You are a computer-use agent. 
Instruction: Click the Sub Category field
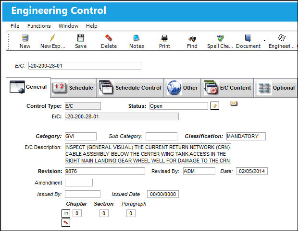pyautogui.click(x=161, y=136)
